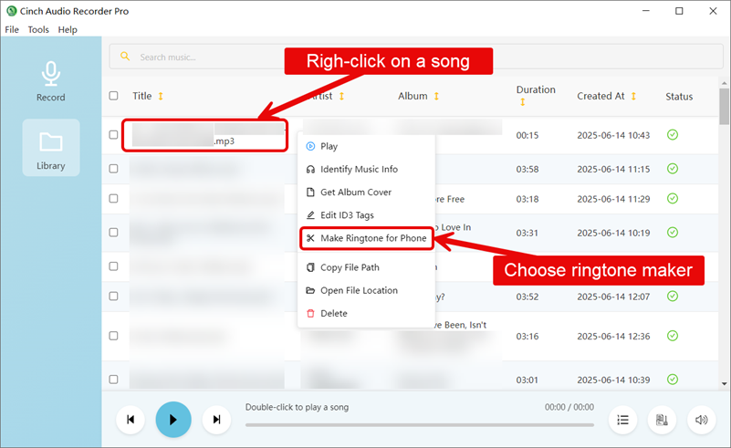The height and width of the screenshot is (448, 731).
Task: Check the box for the 03:16 song
Action: click(113, 336)
